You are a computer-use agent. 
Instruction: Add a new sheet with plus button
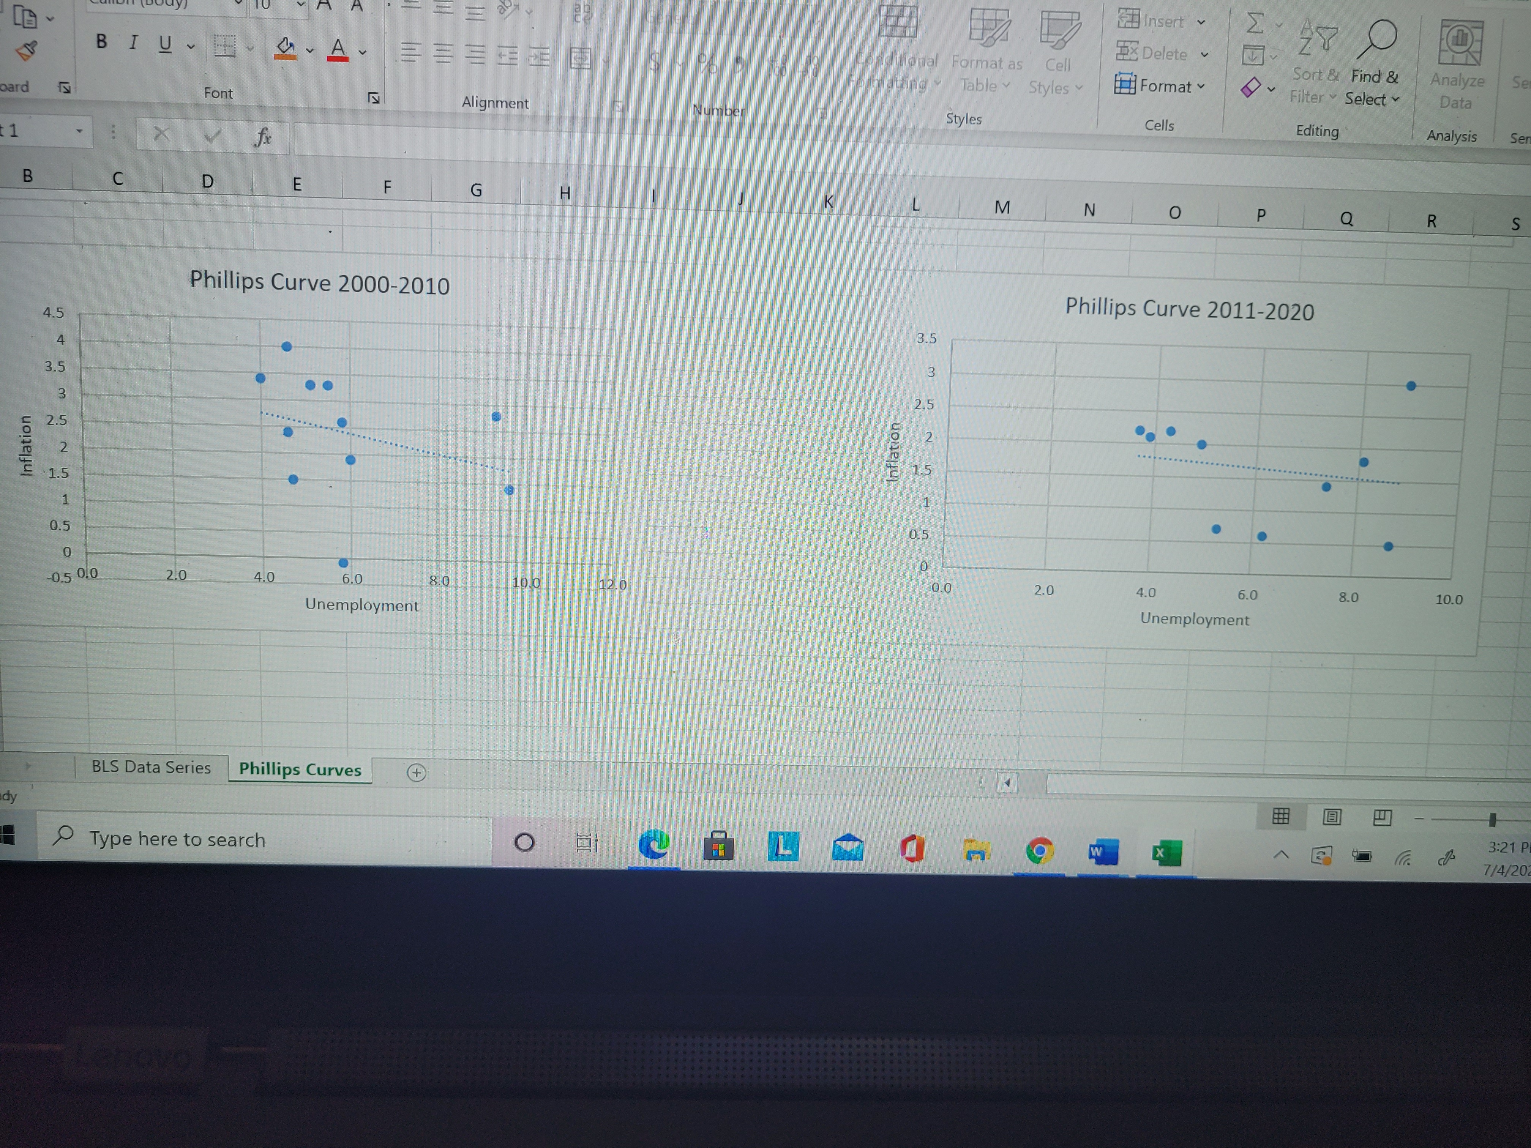[416, 772]
